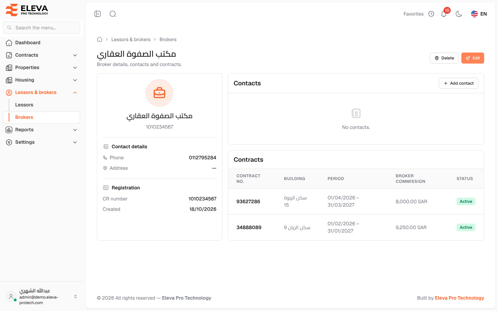498x311 pixels.
Task: Select the Brokers submenu item
Action: [41, 117]
